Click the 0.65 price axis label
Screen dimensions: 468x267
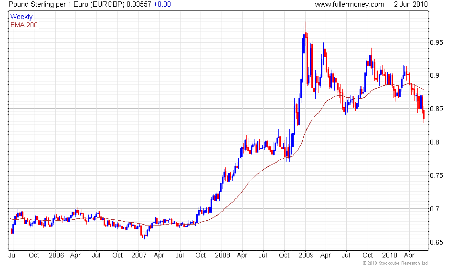[x=436, y=242]
